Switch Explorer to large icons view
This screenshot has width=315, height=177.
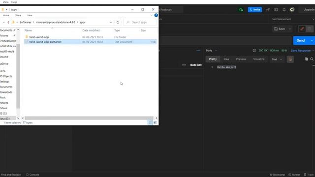155,122
